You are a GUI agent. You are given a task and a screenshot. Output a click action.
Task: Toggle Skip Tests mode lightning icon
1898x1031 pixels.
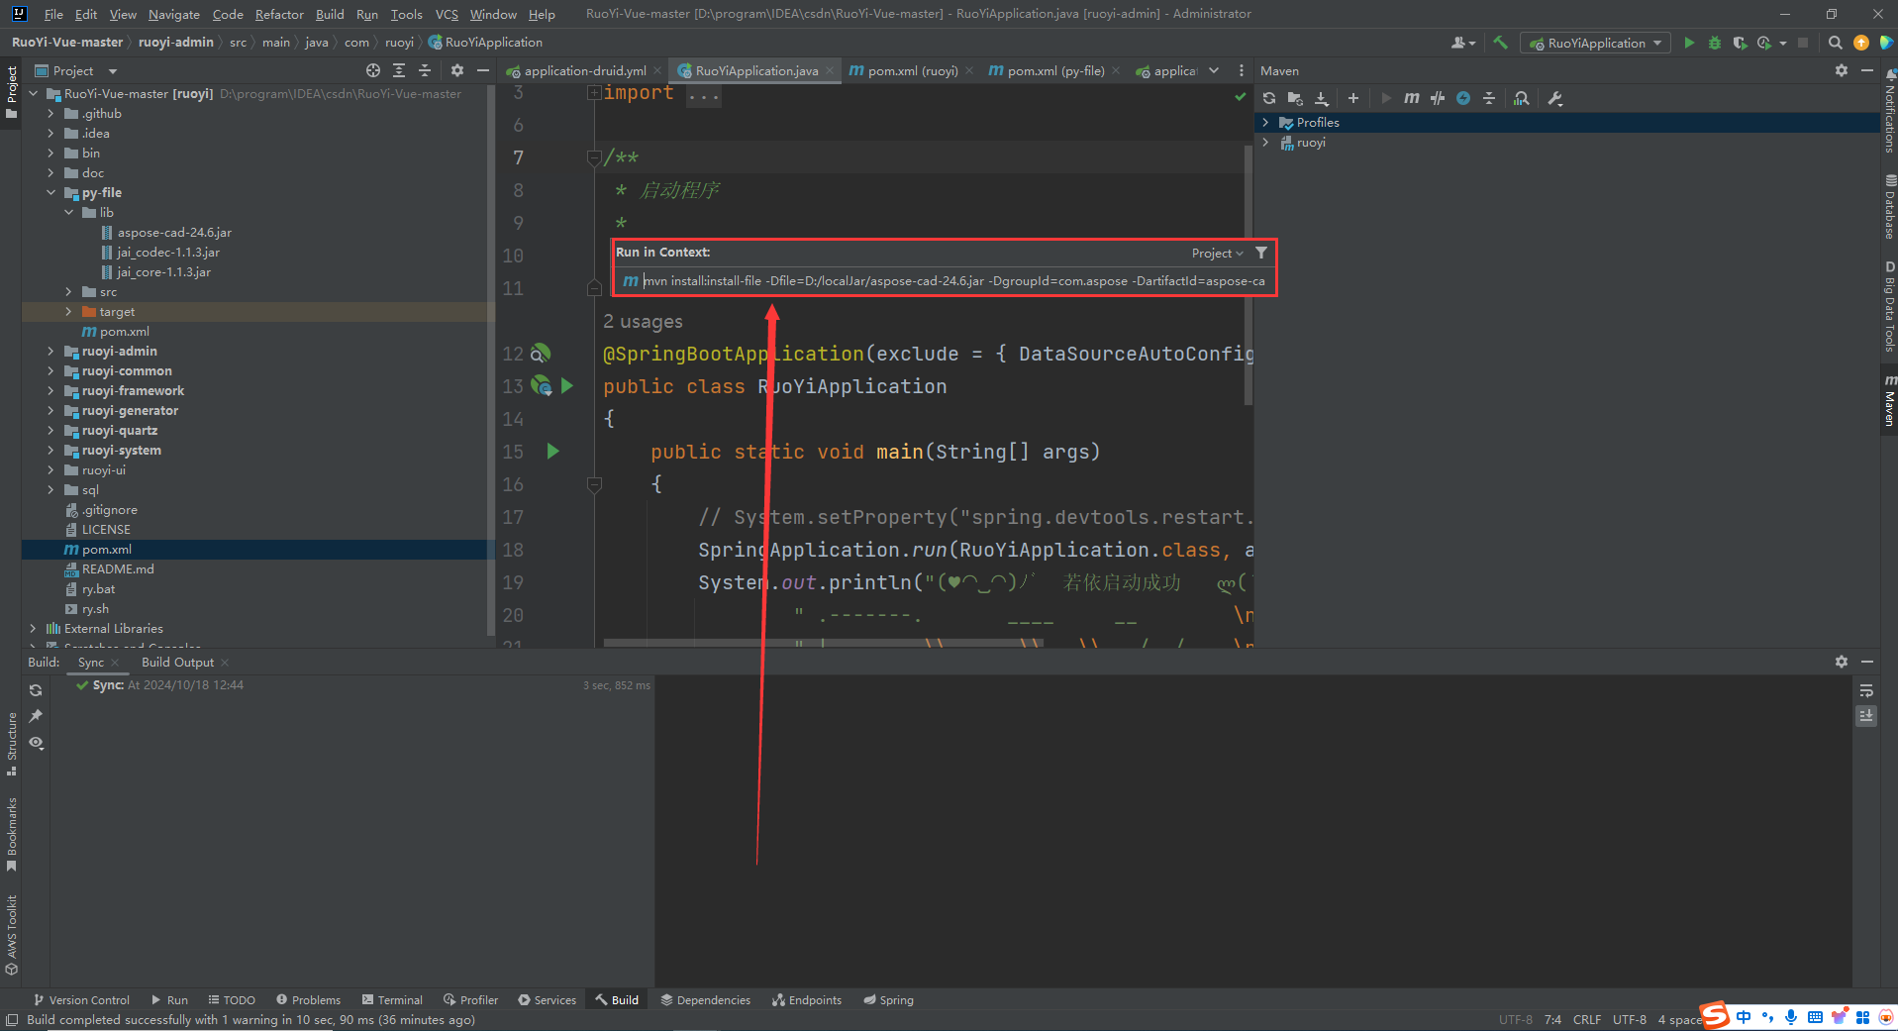pos(1463,98)
